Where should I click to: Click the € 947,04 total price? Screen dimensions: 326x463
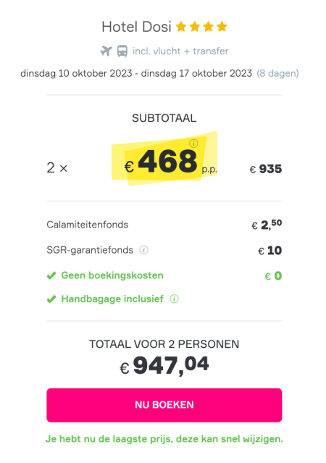[x=164, y=366]
